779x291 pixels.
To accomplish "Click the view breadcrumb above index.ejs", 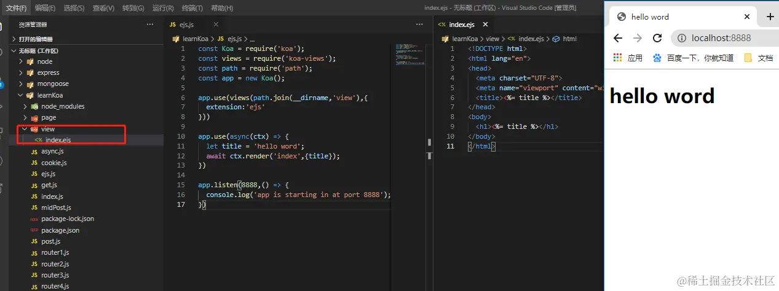I will point(492,39).
